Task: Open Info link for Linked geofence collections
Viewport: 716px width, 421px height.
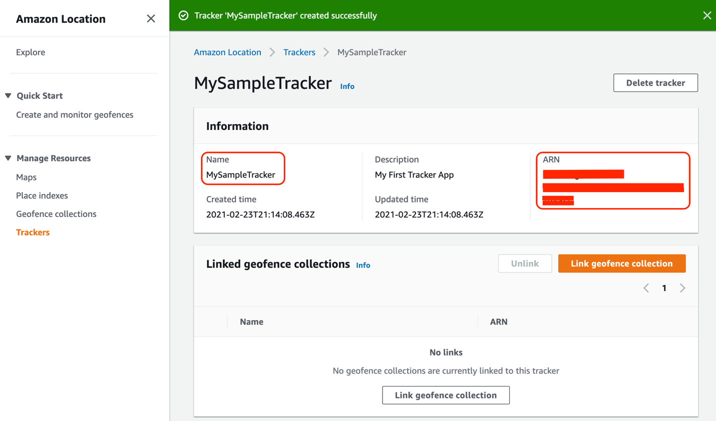Action: (x=363, y=265)
